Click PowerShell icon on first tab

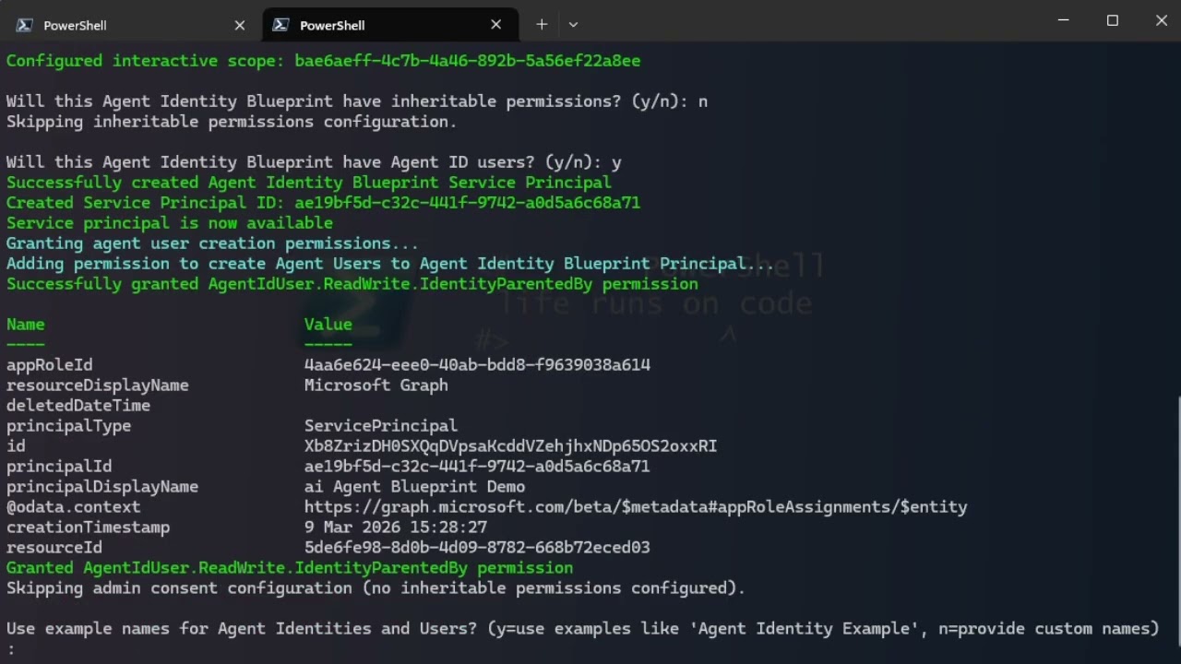tap(26, 25)
